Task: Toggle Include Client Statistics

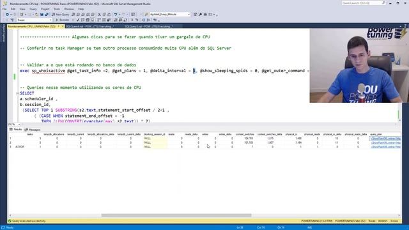Action: 109,20
